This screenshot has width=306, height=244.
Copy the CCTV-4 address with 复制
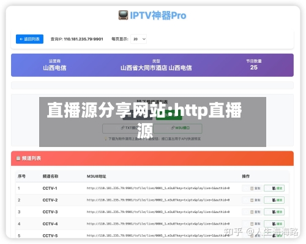[x=252, y=224]
